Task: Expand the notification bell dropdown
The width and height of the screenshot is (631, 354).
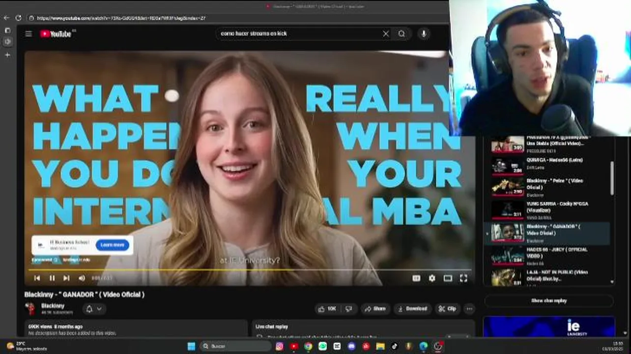Action: (x=93, y=309)
